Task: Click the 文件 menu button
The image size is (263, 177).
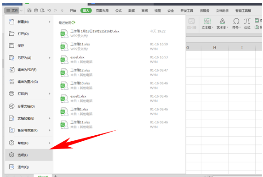Action: [12, 11]
